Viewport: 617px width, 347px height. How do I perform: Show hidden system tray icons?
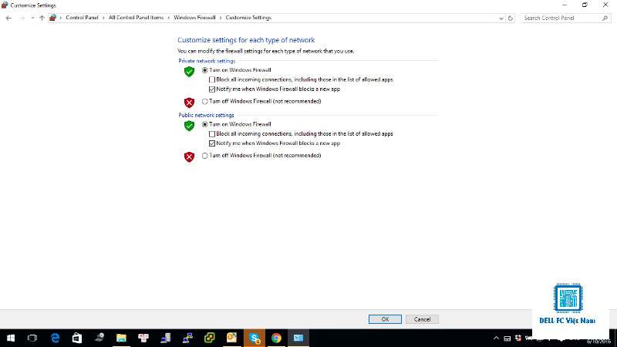click(x=496, y=338)
